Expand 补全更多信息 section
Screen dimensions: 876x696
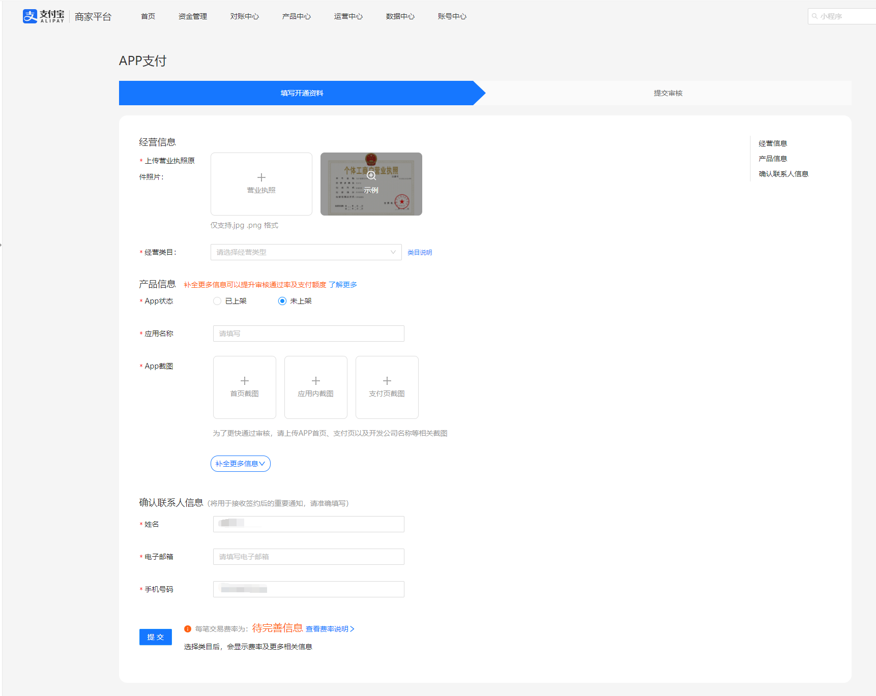pyautogui.click(x=241, y=464)
